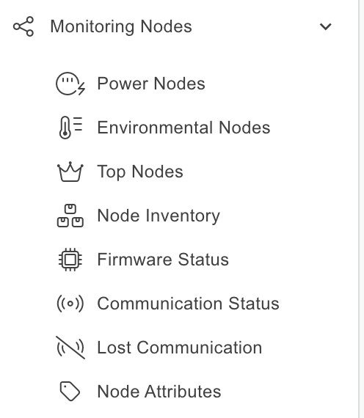This screenshot has width=364, height=418.
Task: Go to Top Nodes page
Action: pyautogui.click(x=140, y=172)
